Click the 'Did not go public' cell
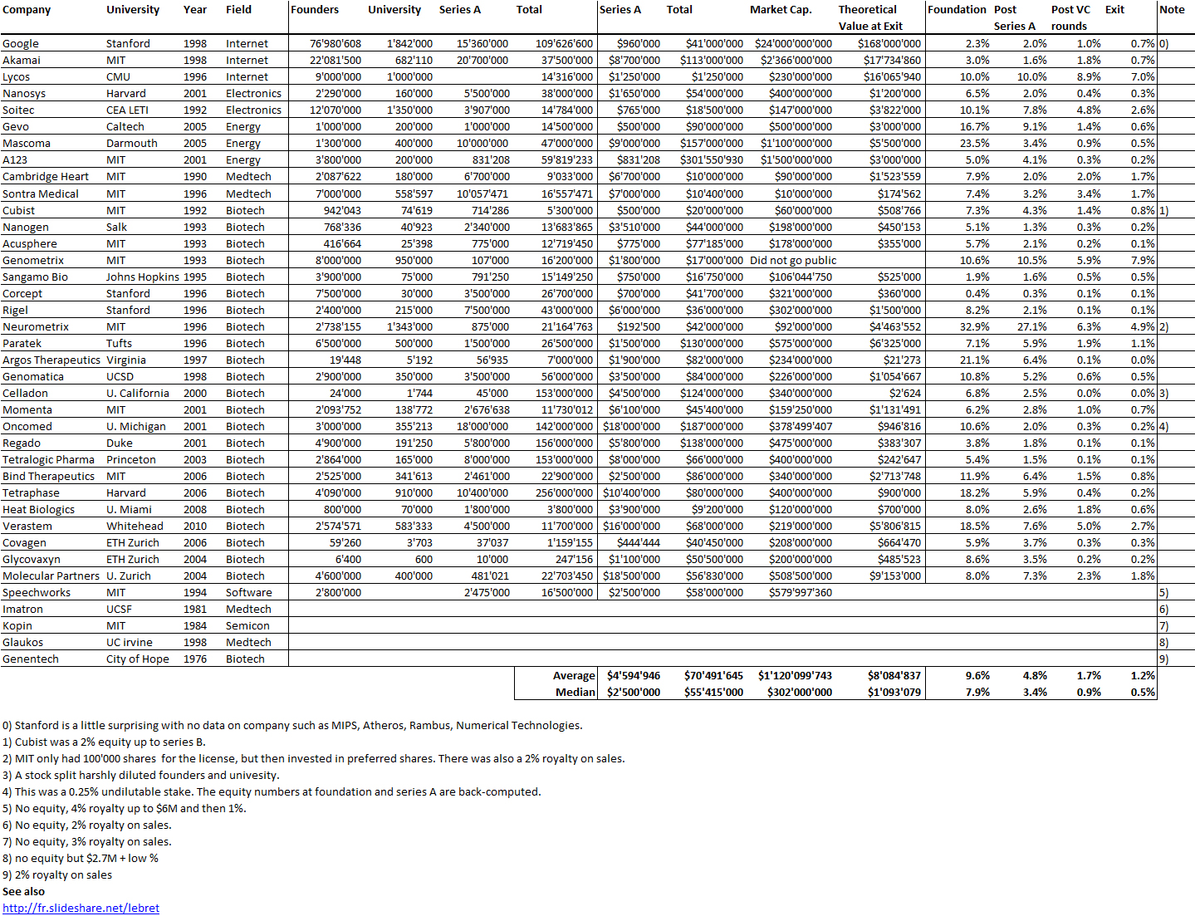This screenshot has height=916, width=1195. coord(793,260)
